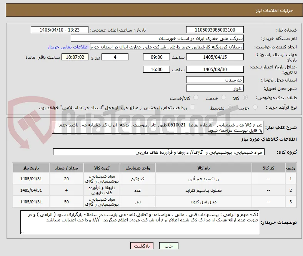
Task: Click response deadline date 1405/04/15
Action: pos(215,57)
